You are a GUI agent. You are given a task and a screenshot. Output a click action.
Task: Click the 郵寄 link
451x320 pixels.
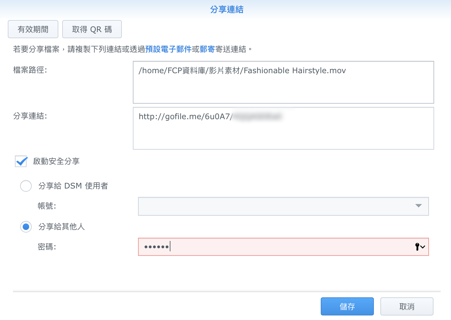pyautogui.click(x=207, y=49)
